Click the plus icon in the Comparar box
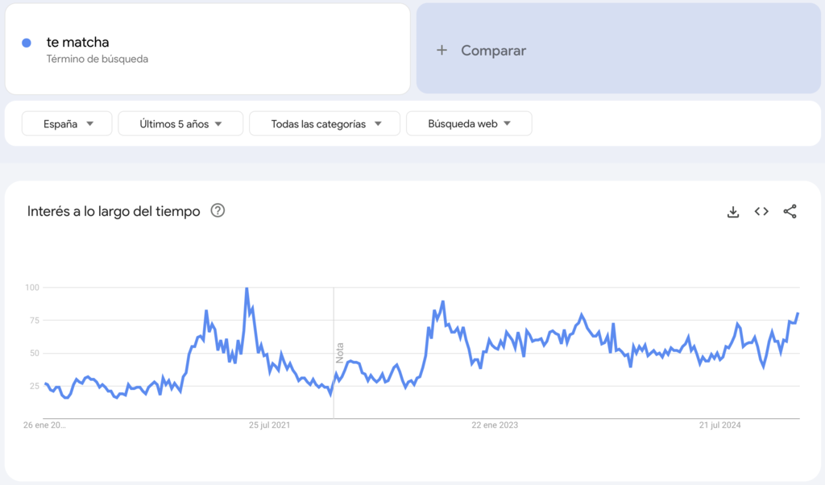The image size is (825, 485). click(442, 50)
